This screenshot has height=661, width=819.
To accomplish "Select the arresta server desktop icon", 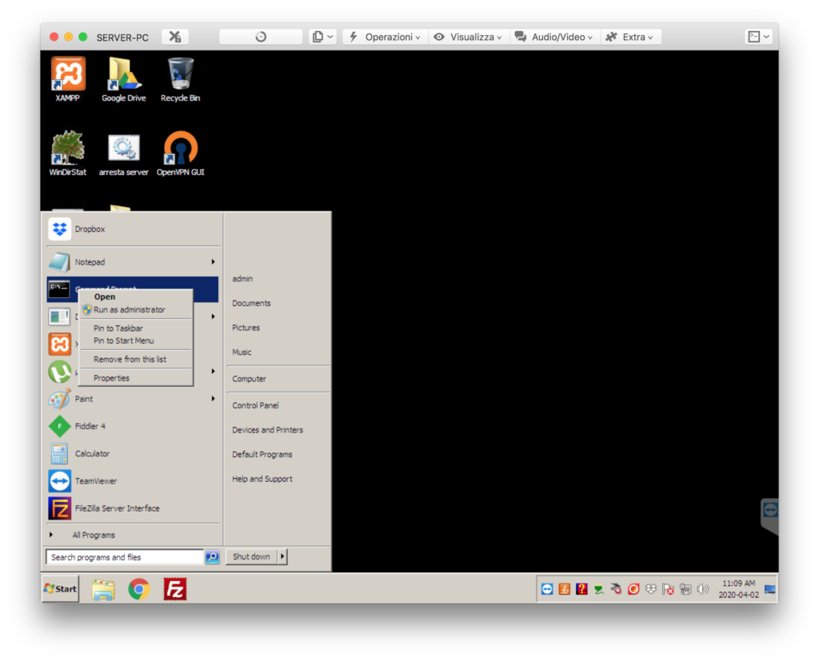I will coord(124,153).
